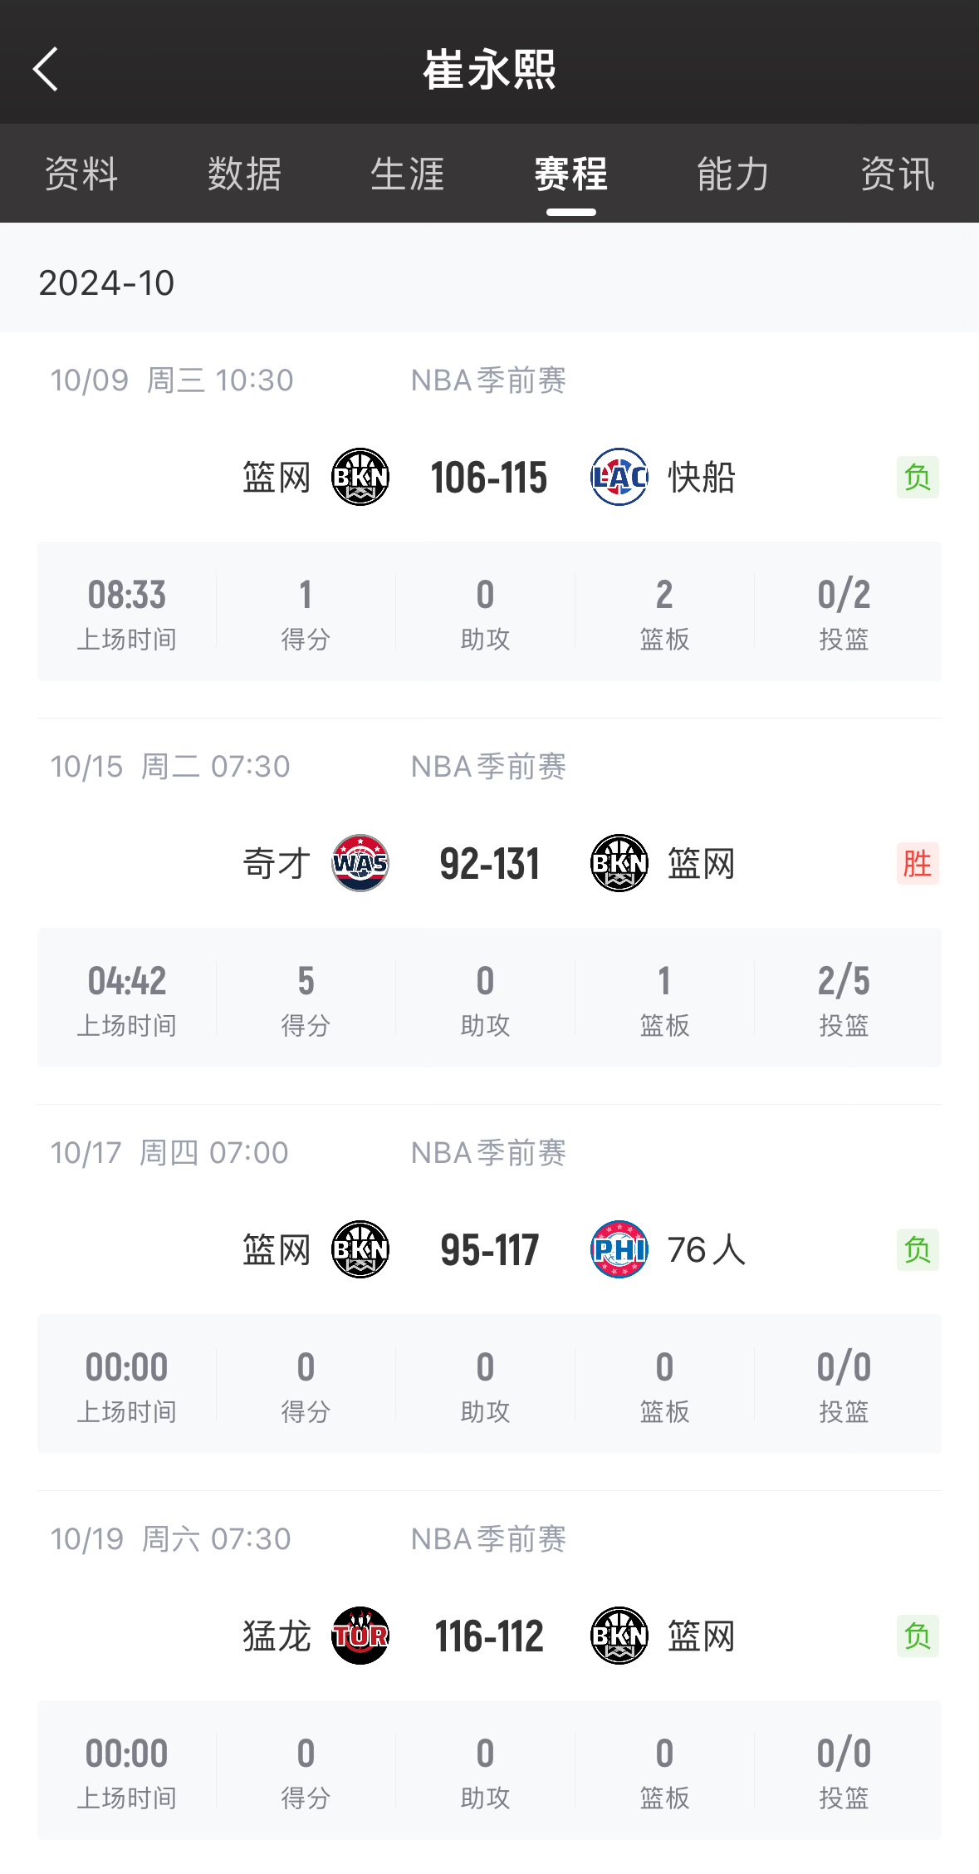
Task: Open the 92-131 game score
Action: point(489,864)
